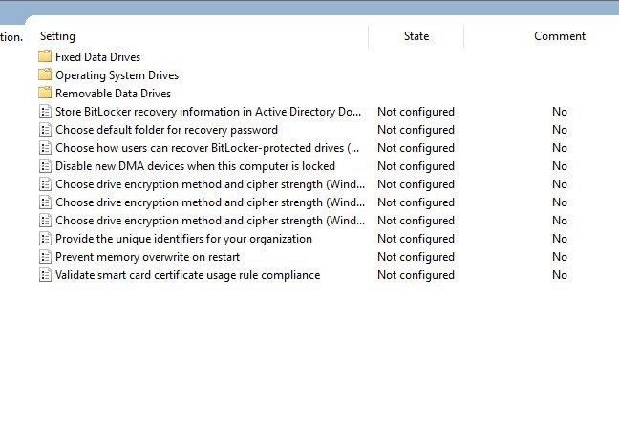Select Provide the unique identifiers for your organization

point(183,239)
